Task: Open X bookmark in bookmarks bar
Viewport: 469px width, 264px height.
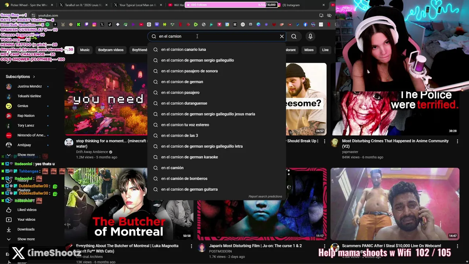Action: click(102, 25)
